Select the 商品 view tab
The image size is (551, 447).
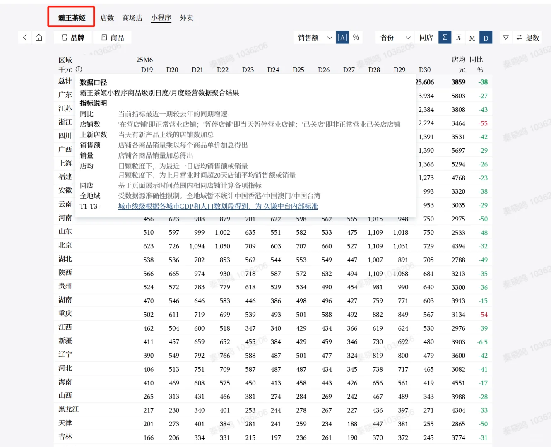(113, 38)
